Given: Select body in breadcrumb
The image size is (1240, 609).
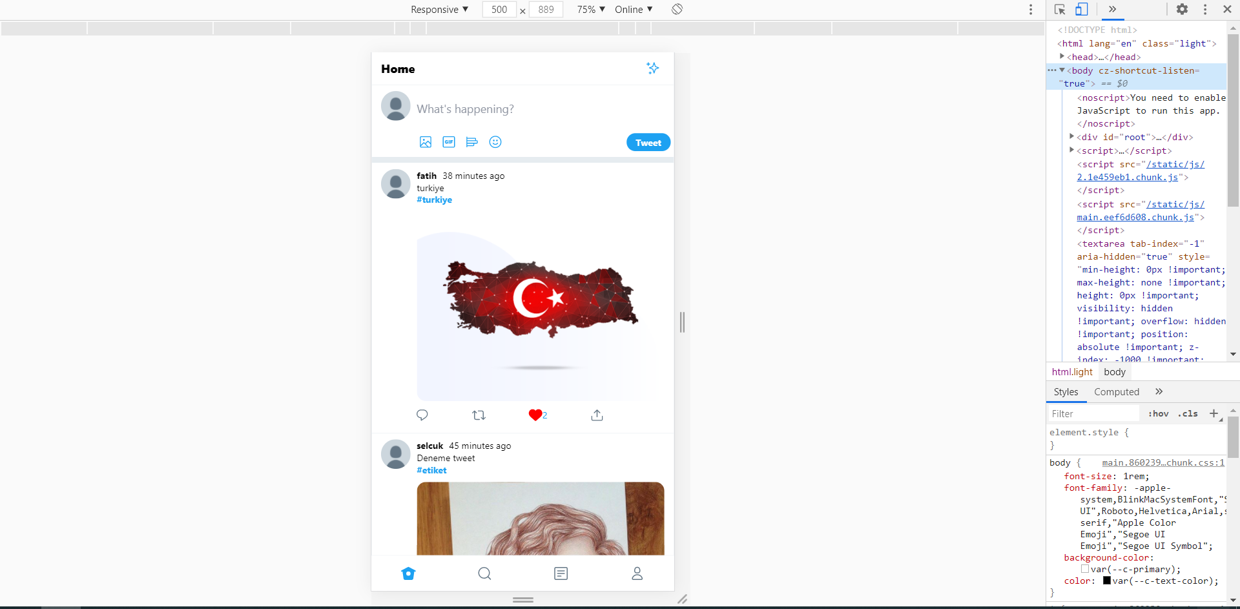Looking at the screenshot, I should pyautogui.click(x=1115, y=372).
